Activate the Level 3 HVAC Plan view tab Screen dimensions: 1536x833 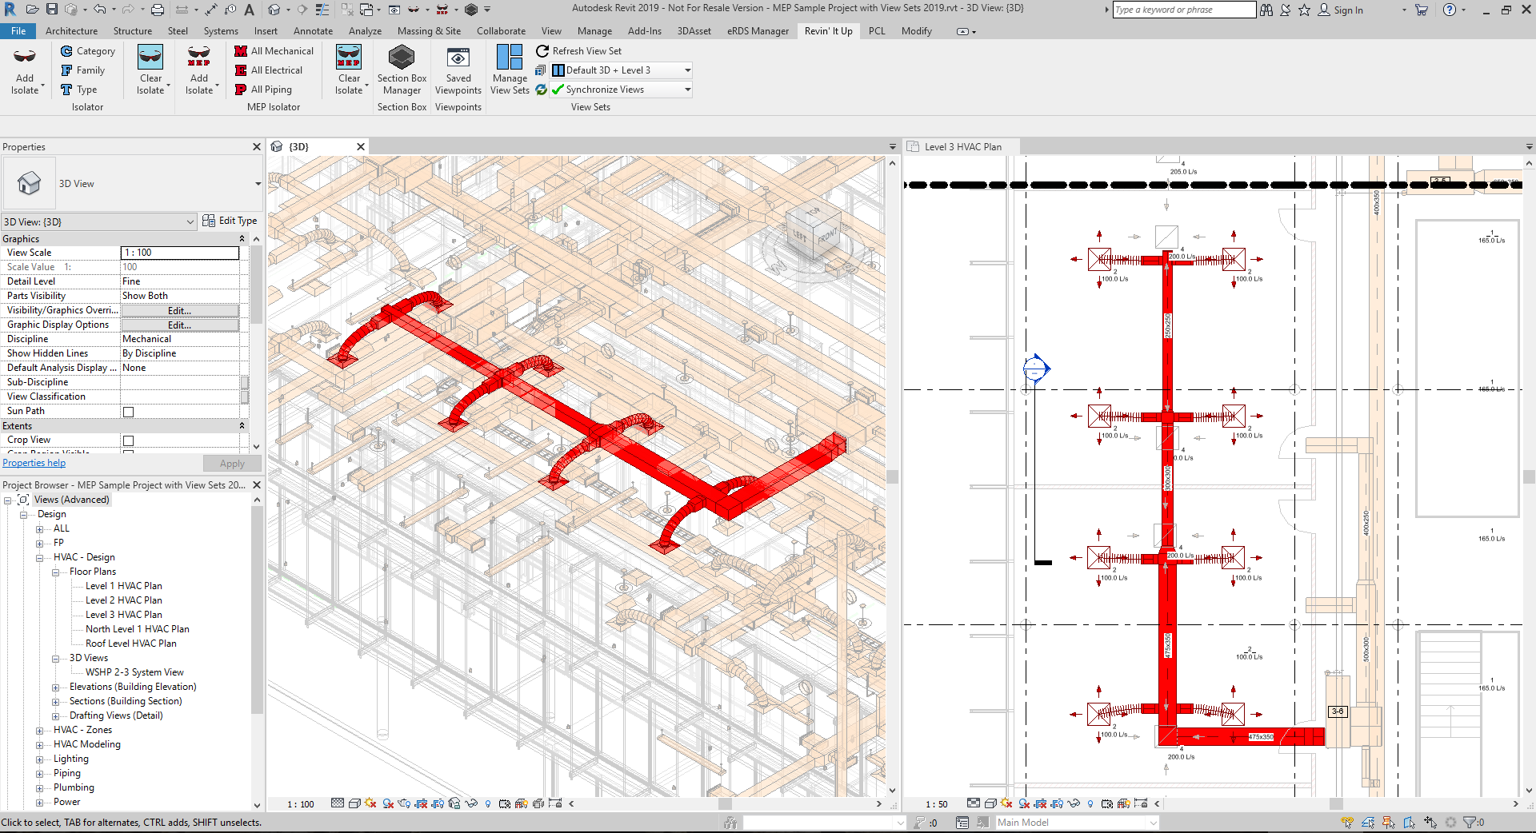[962, 147]
